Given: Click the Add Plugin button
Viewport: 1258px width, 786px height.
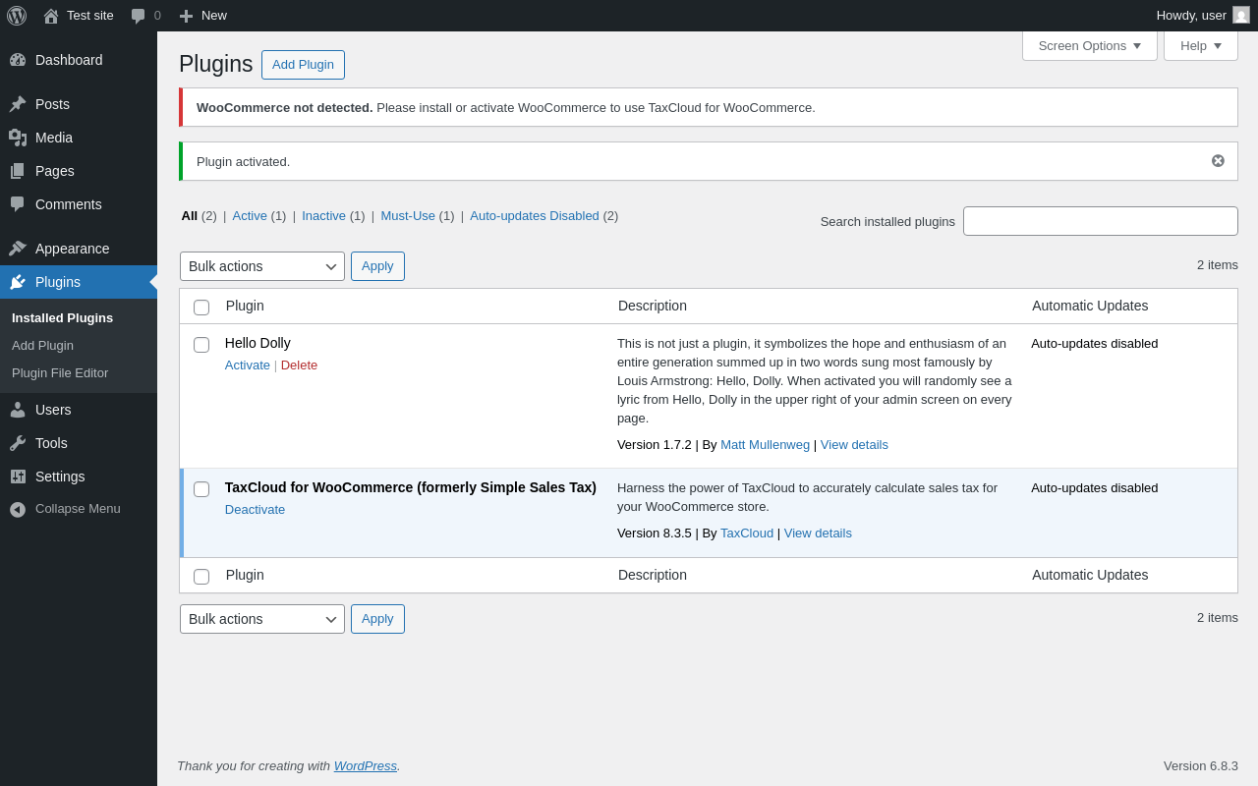Looking at the screenshot, I should pyautogui.click(x=303, y=65).
